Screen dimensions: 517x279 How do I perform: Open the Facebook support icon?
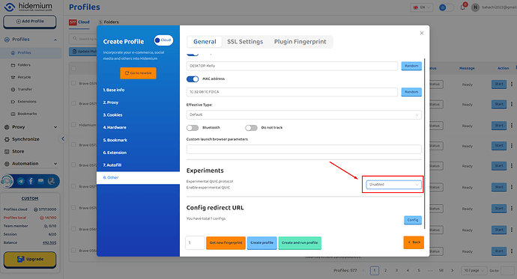[x=31, y=181]
